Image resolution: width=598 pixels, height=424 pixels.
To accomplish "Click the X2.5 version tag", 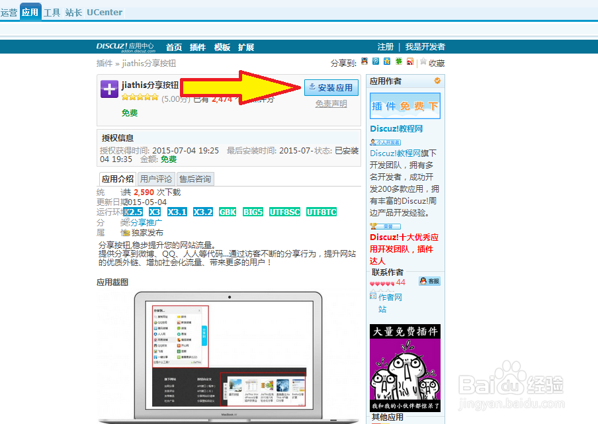I will click(x=133, y=212).
